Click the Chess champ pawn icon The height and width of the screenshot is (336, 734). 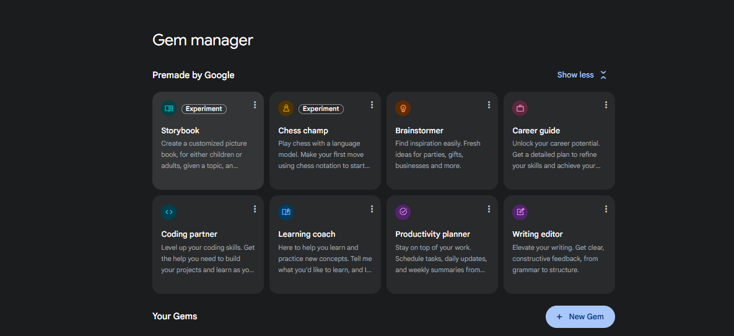coord(286,108)
